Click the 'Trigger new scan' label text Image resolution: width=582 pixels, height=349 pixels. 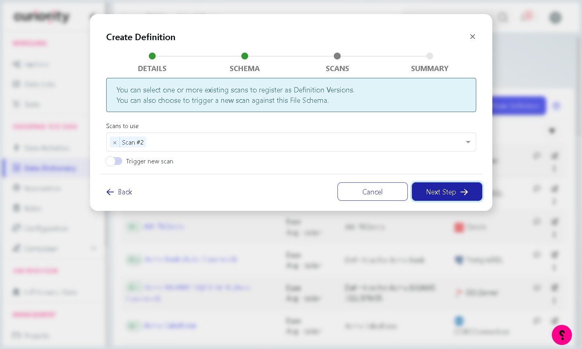tap(150, 161)
